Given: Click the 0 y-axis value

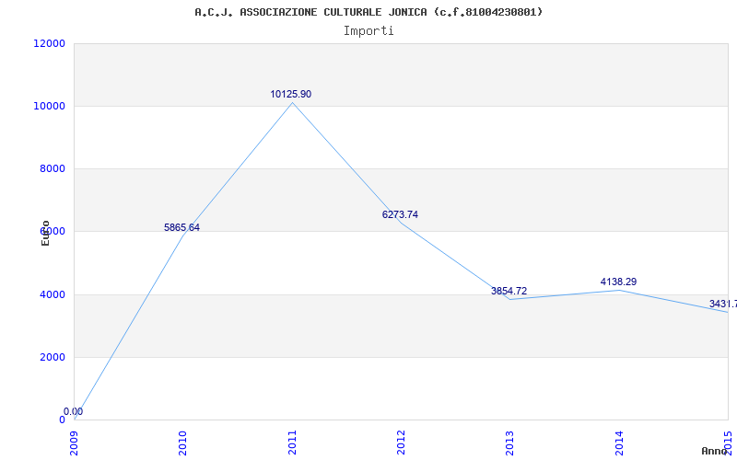Looking at the screenshot, I should (62, 420).
